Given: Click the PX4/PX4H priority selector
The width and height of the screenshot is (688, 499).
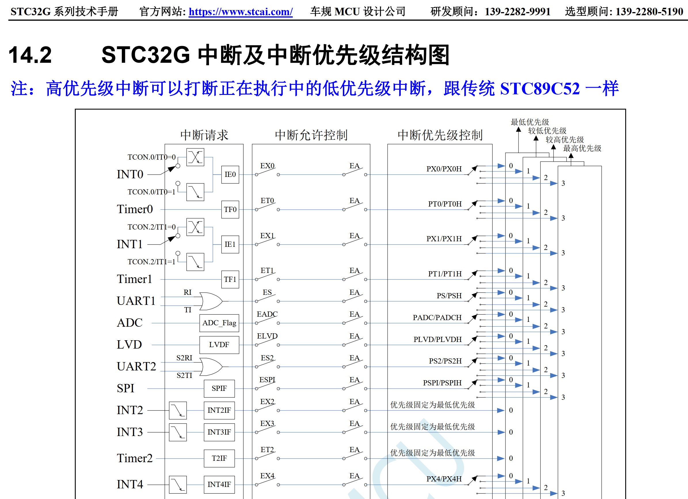Looking at the screenshot, I should click(473, 481).
